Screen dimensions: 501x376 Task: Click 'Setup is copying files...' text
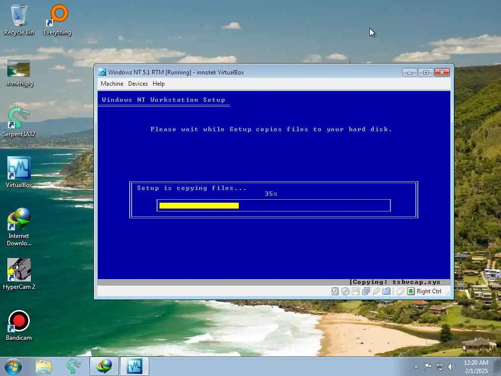click(x=192, y=188)
